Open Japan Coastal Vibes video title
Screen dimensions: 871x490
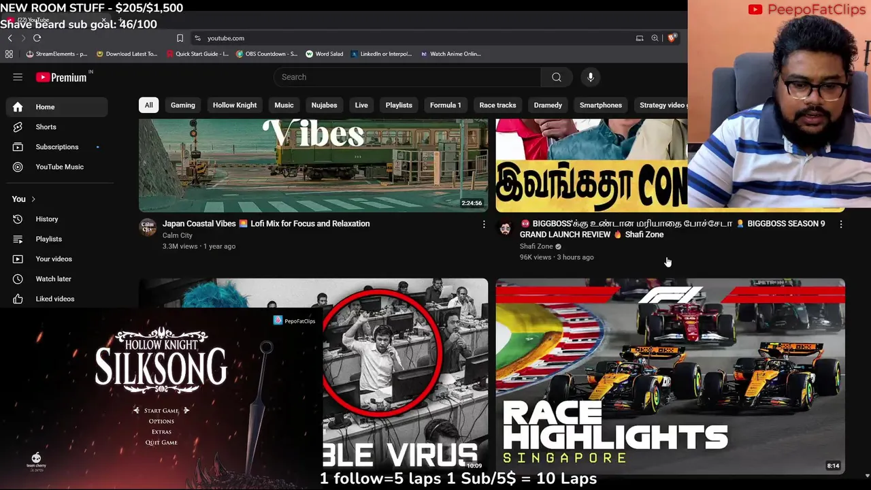266,224
